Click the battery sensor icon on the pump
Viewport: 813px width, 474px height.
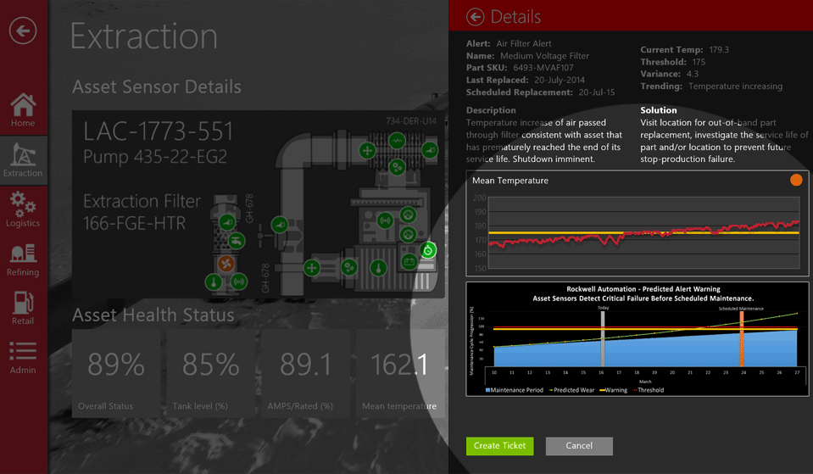409,262
